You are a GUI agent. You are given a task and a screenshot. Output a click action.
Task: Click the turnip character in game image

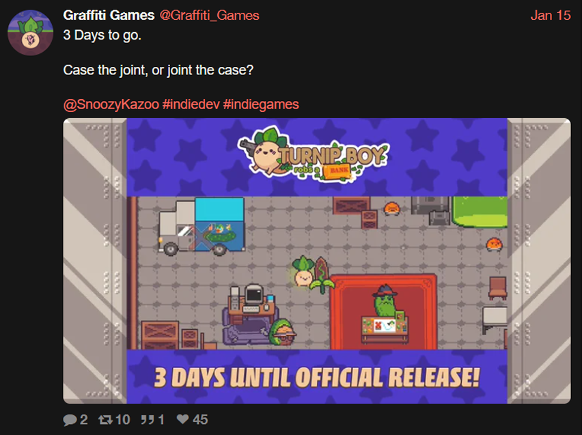303,271
